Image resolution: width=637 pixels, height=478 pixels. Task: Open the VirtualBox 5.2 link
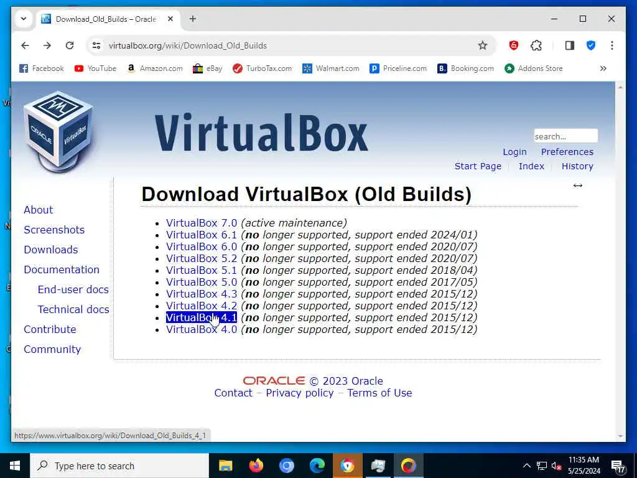coord(202,258)
